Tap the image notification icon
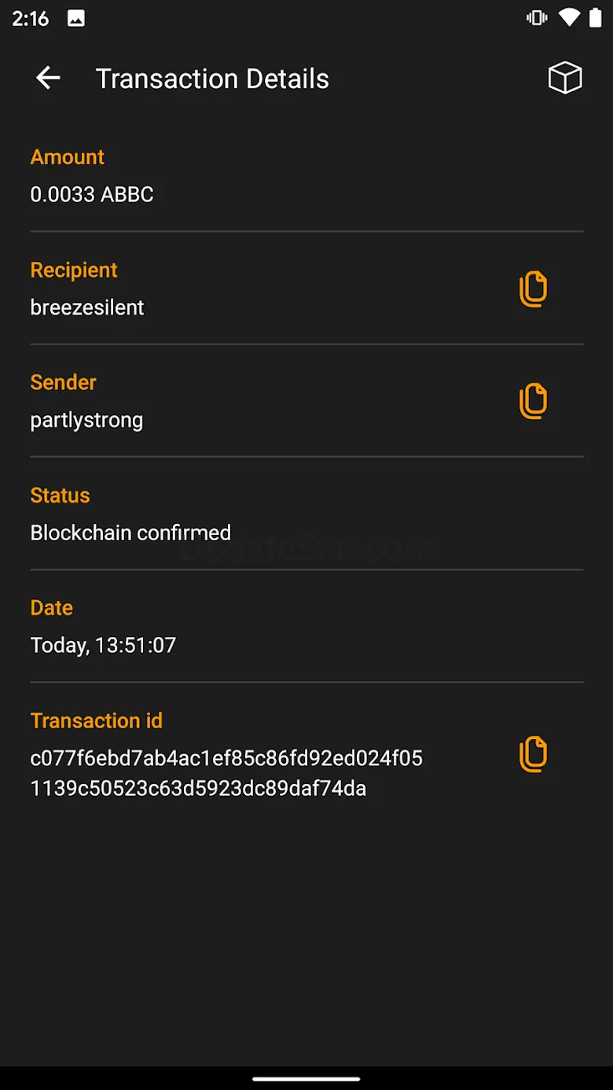The width and height of the screenshot is (613, 1090). (76, 19)
